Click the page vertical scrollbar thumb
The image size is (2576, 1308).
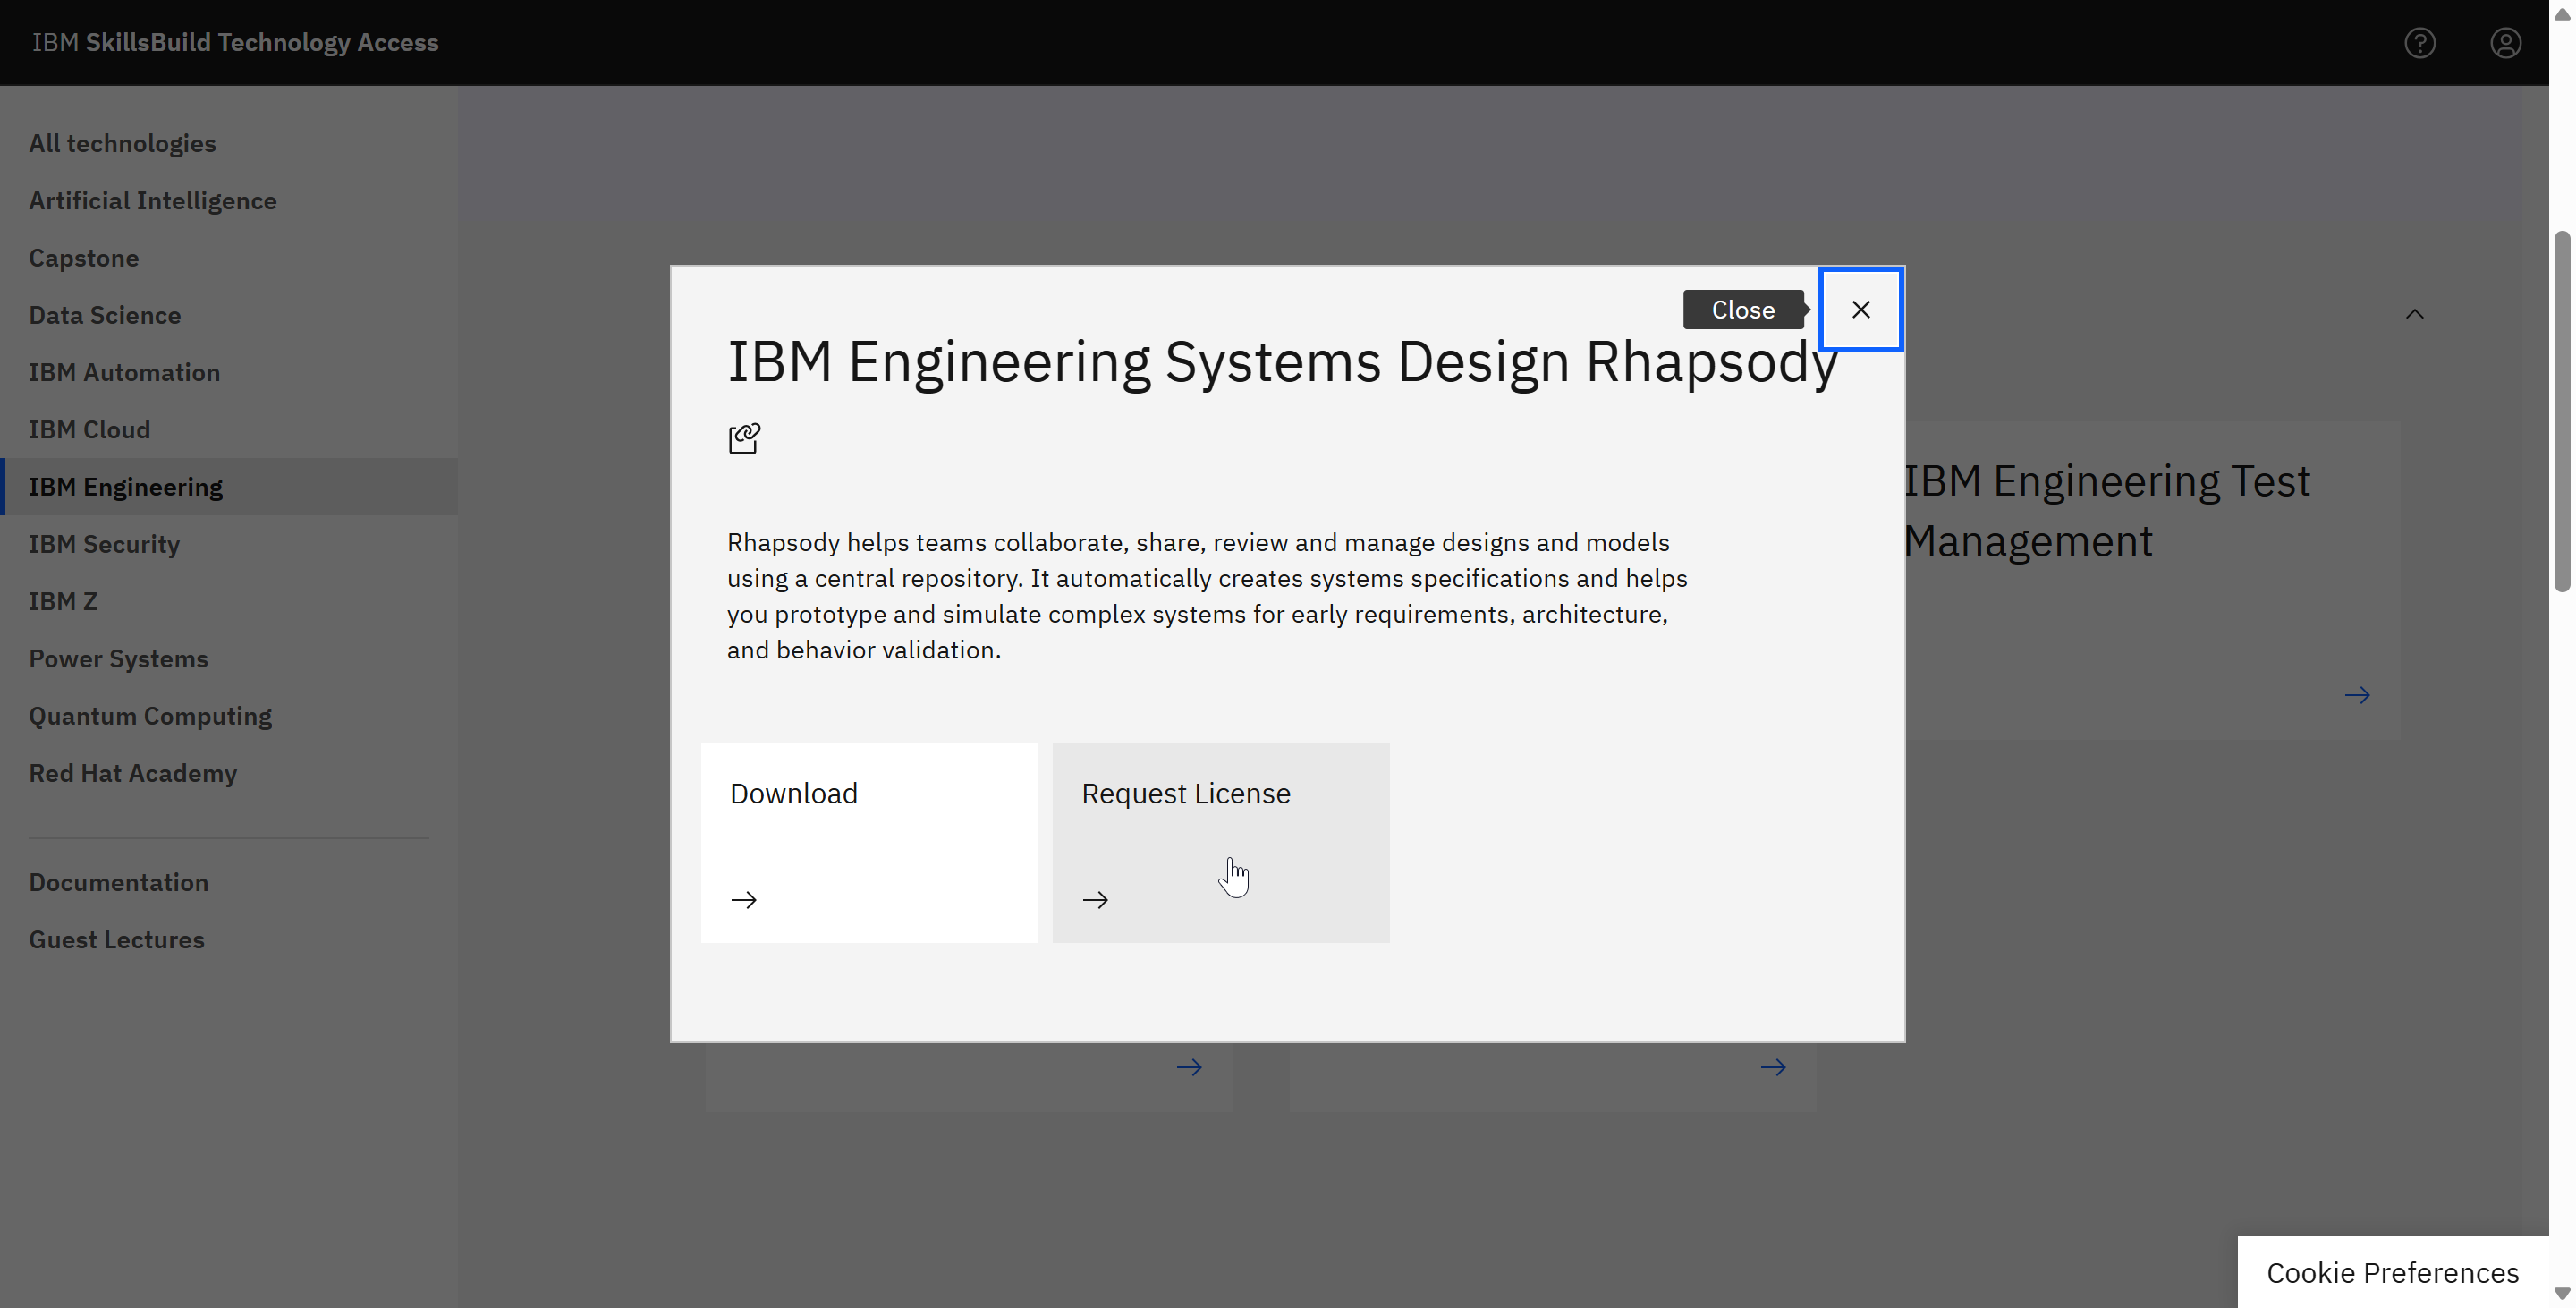pyautogui.click(x=2561, y=412)
